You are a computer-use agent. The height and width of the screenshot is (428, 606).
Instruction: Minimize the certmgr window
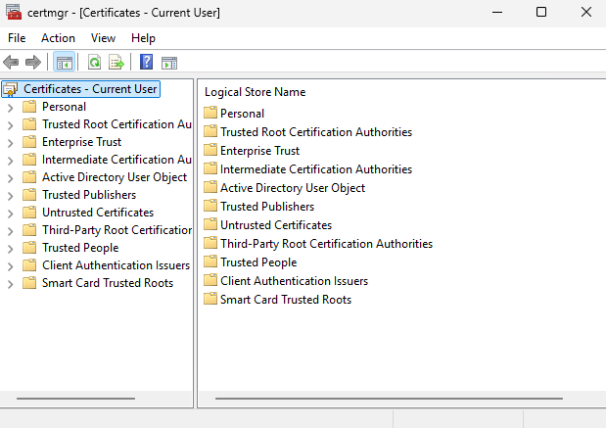(497, 13)
